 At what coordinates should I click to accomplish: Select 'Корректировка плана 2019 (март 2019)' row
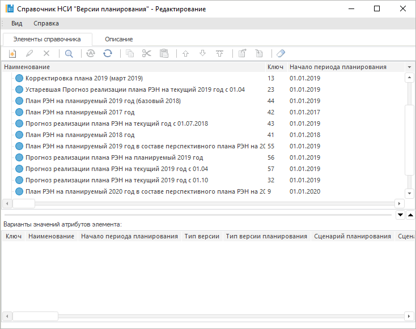(84, 78)
